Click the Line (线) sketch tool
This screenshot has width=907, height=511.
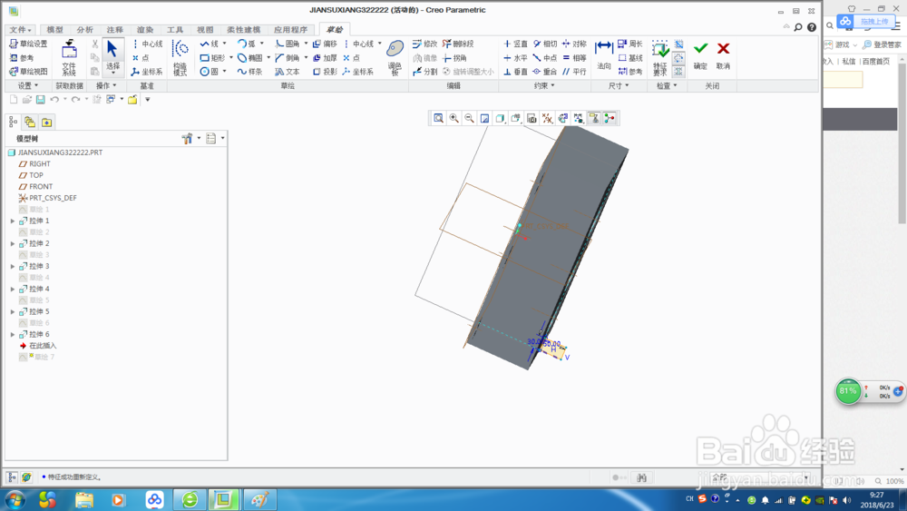point(210,44)
